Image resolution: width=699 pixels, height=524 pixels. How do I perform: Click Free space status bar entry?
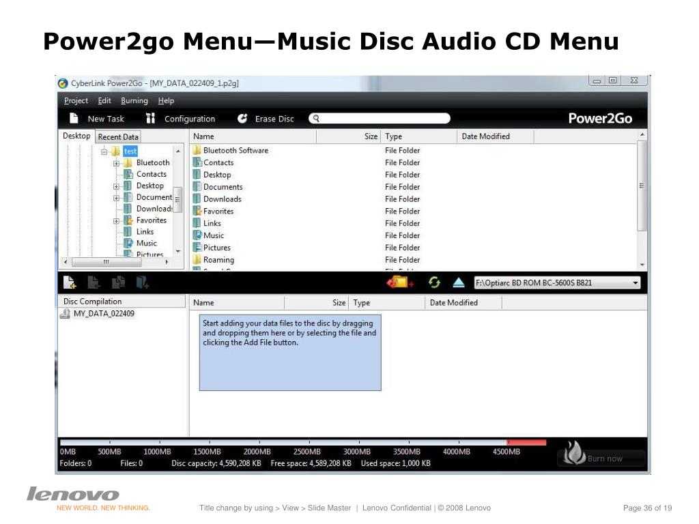tap(311, 463)
